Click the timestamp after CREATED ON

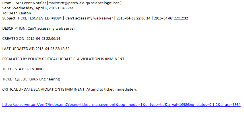[x=44, y=39]
